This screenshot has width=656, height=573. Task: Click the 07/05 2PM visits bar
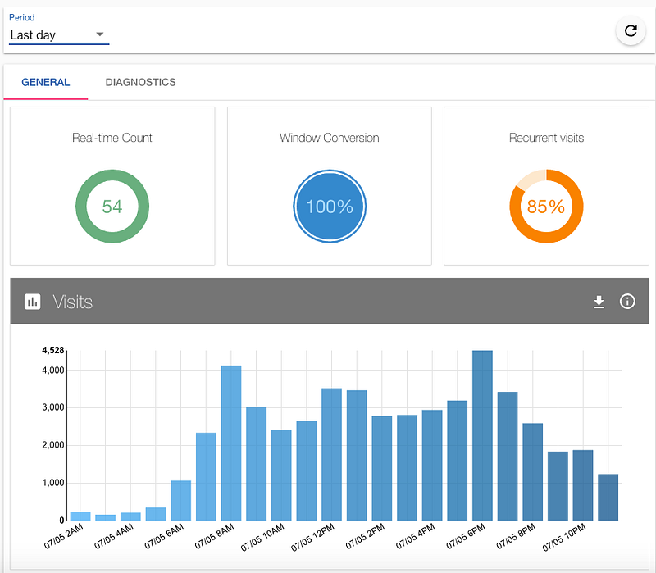(382, 468)
